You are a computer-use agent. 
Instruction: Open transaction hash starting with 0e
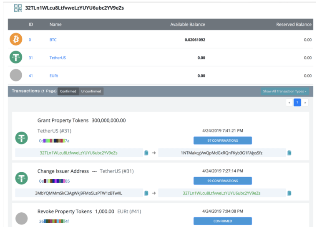[54, 181]
